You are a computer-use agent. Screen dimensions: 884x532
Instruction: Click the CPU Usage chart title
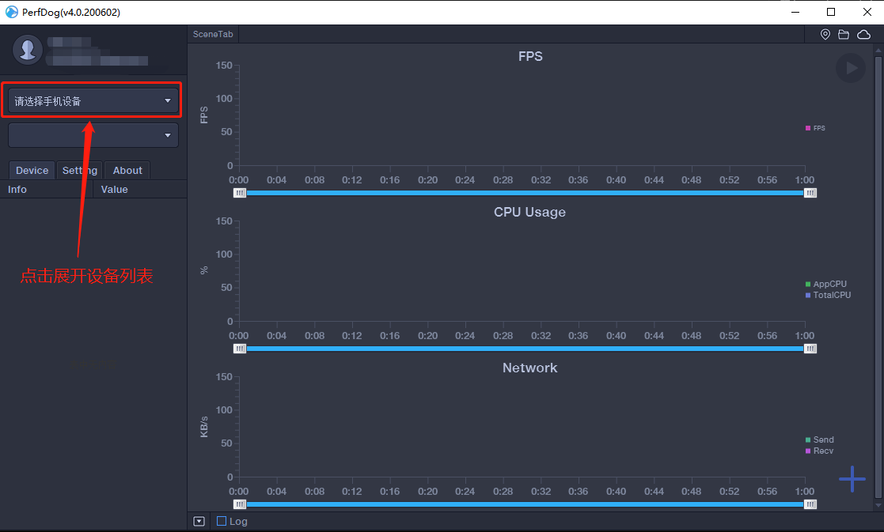point(530,212)
